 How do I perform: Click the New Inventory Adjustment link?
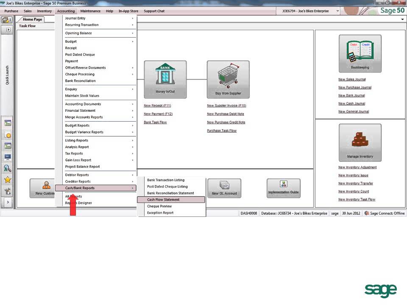tap(357, 167)
